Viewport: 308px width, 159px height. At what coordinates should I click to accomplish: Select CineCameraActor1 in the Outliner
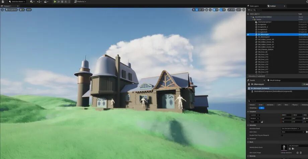[x=264, y=22]
